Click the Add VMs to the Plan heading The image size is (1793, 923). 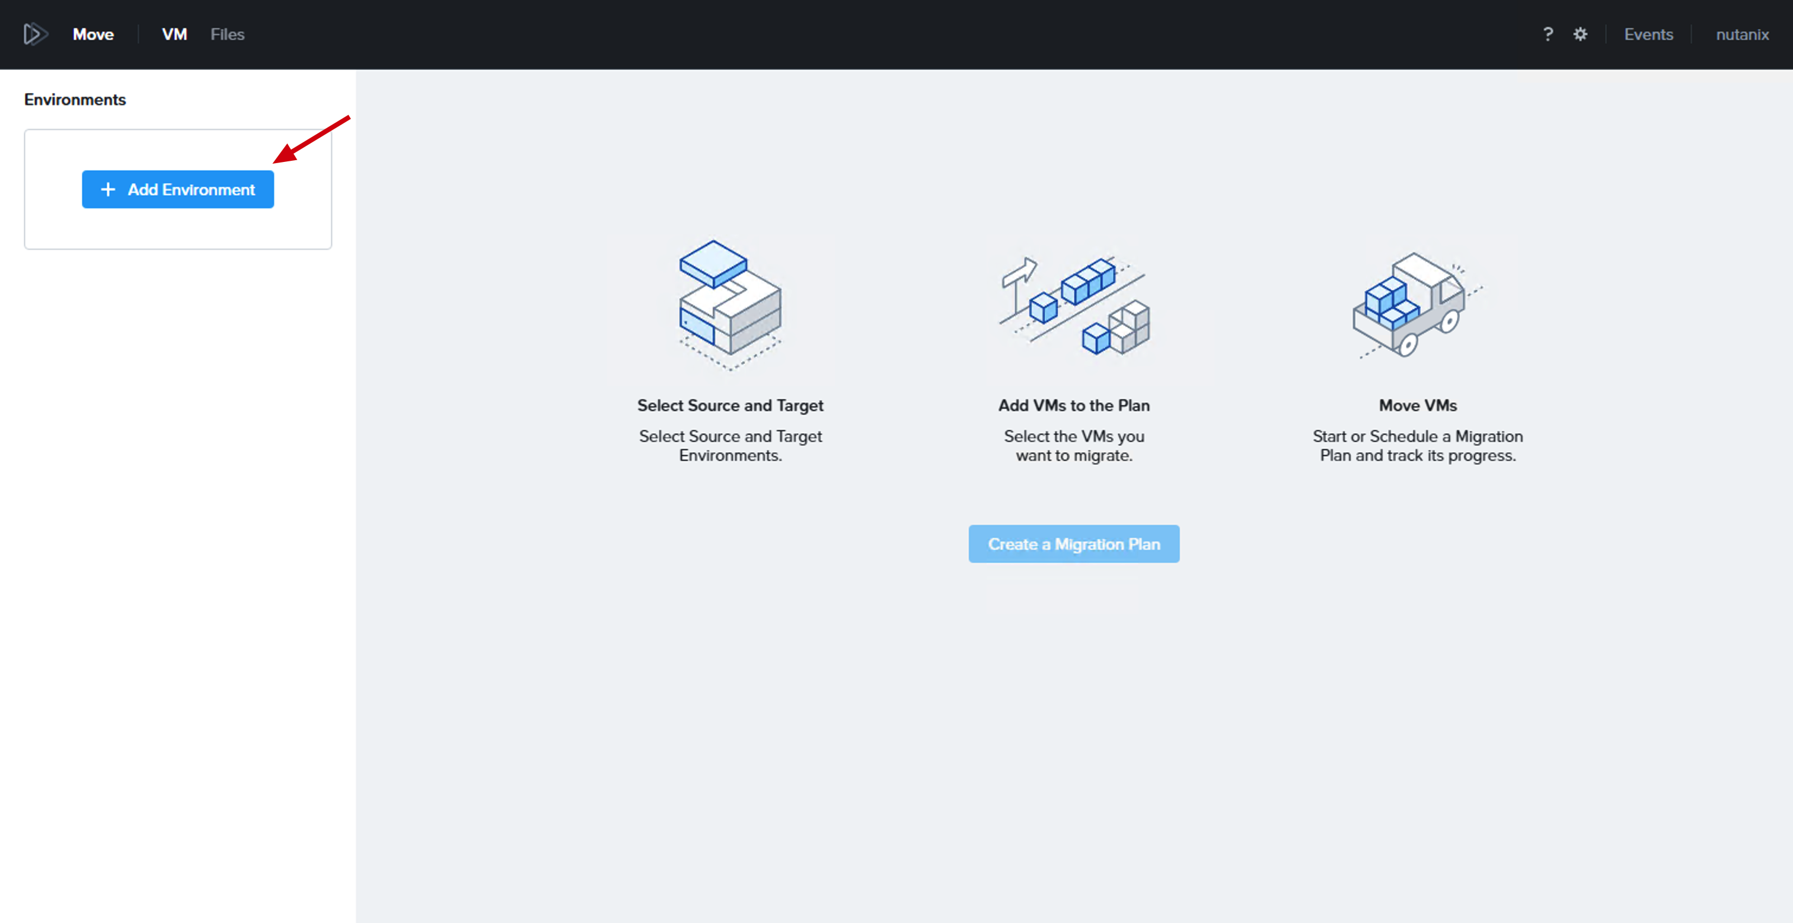pyautogui.click(x=1074, y=405)
